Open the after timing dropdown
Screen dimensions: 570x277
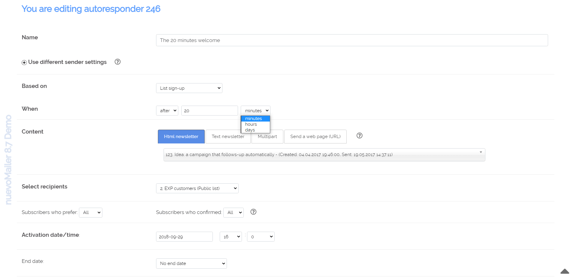167,111
